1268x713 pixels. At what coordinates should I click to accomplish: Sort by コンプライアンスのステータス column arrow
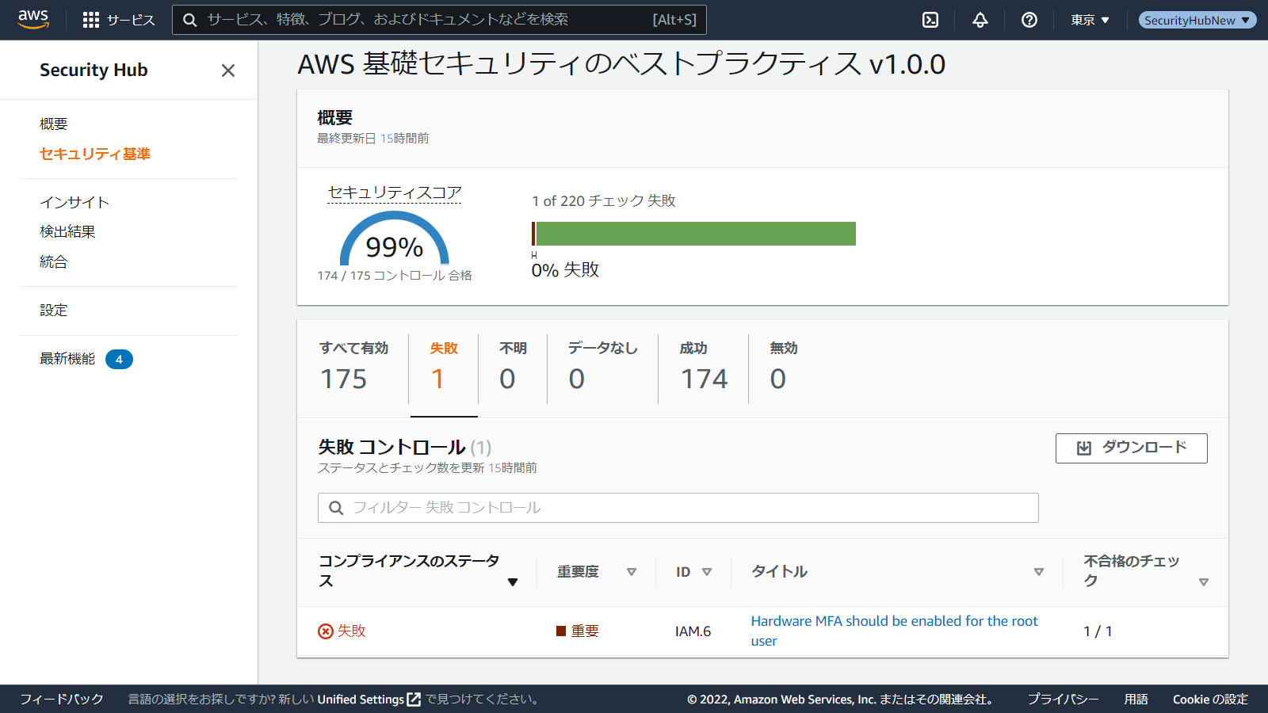point(513,582)
